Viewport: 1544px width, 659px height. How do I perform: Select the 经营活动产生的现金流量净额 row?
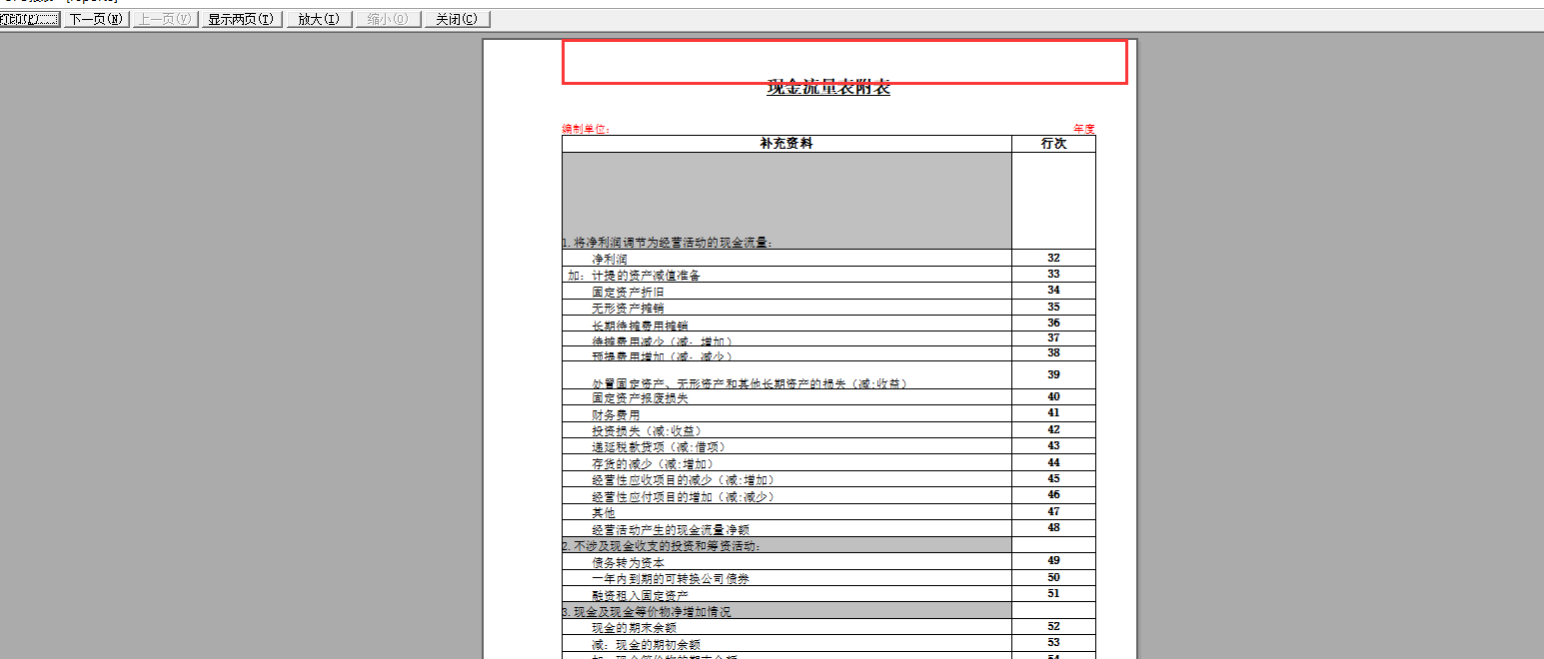click(x=670, y=529)
